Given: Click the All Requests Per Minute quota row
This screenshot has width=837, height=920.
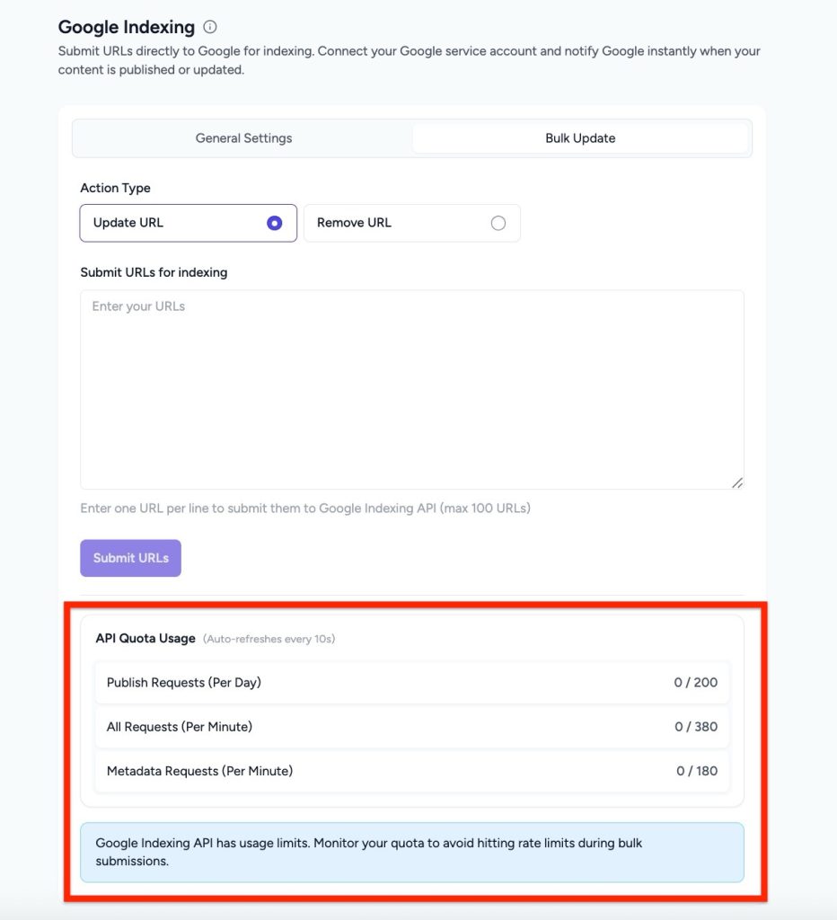Looking at the screenshot, I should (411, 726).
